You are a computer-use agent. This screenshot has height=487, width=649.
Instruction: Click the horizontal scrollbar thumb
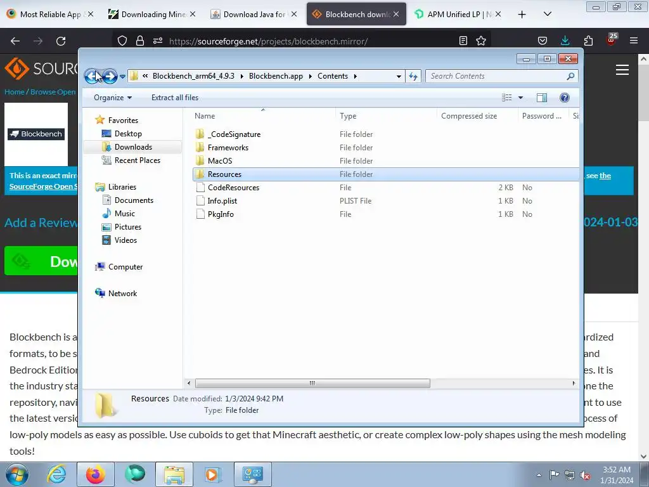pyautogui.click(x=312, y=383)
